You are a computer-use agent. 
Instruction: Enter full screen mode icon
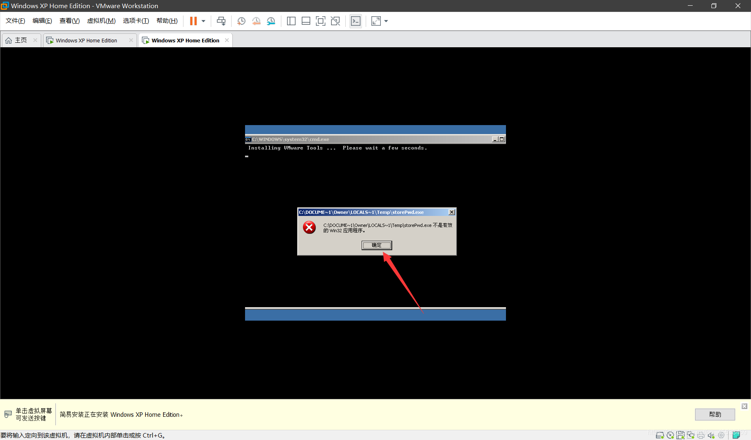coord(321,21)
